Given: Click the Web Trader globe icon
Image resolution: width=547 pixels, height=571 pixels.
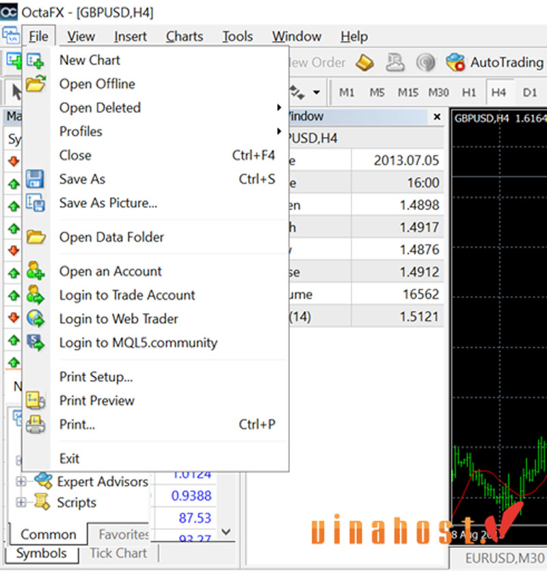Looking at the screenshot, I should point(36,318).
